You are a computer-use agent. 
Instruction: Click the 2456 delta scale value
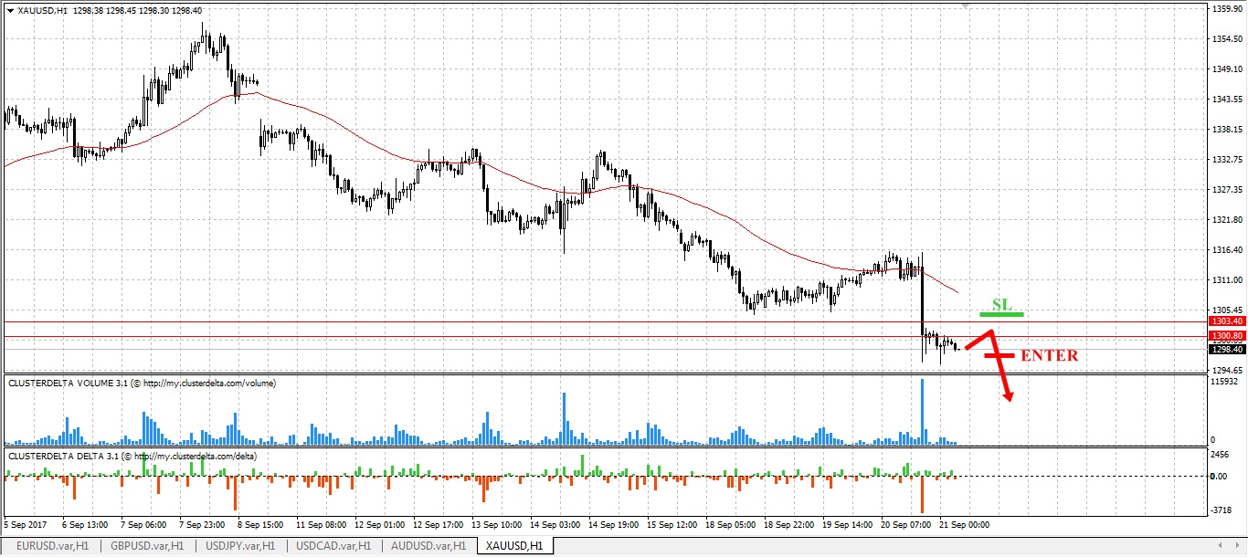pyautogui.click(x=1222, y=453)
